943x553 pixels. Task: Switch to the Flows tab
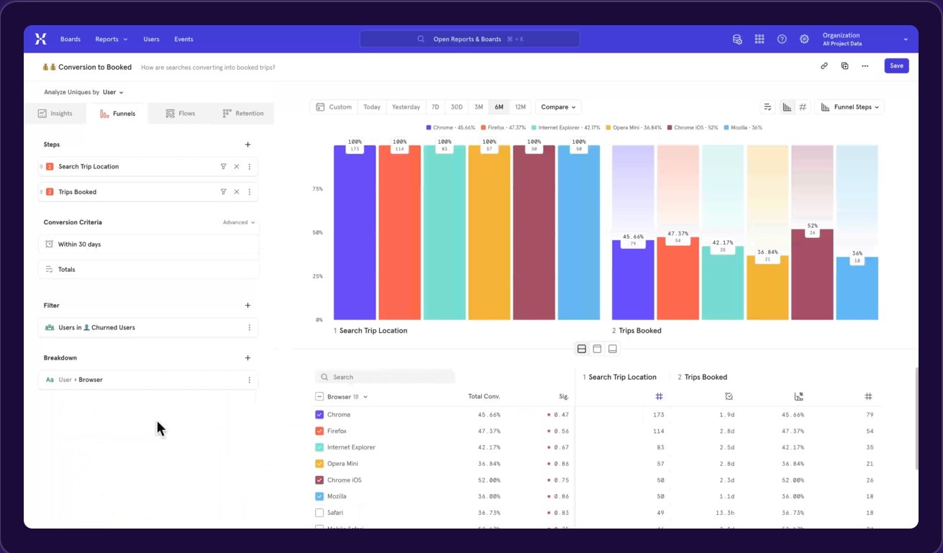(180, 113)
